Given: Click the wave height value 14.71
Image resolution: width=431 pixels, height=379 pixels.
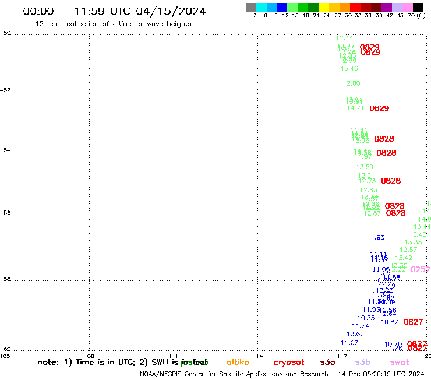Looking at the screenshot, I should click(x=355, y=108).
